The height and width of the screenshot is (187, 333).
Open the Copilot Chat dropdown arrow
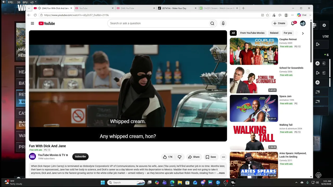tap(310, 15)
